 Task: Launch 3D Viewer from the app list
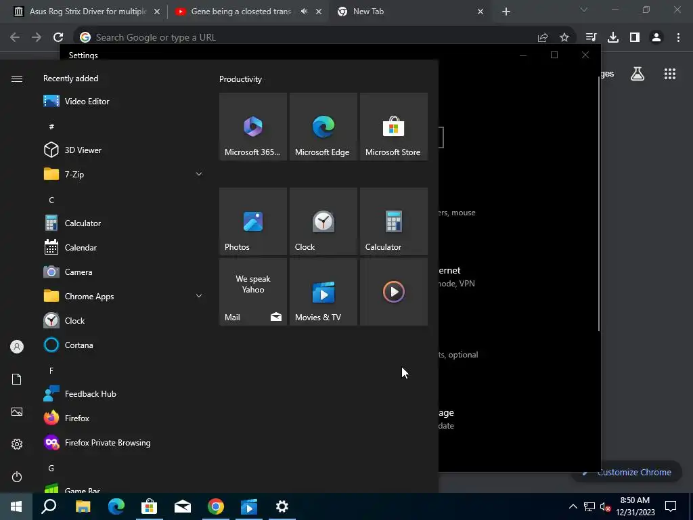pos(123,150)
